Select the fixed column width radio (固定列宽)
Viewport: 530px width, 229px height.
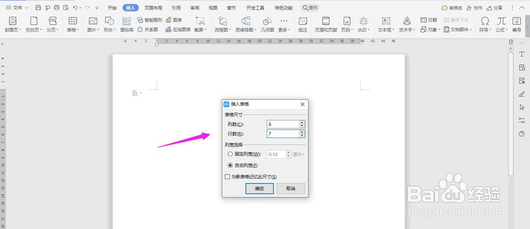tap(230, 154)
